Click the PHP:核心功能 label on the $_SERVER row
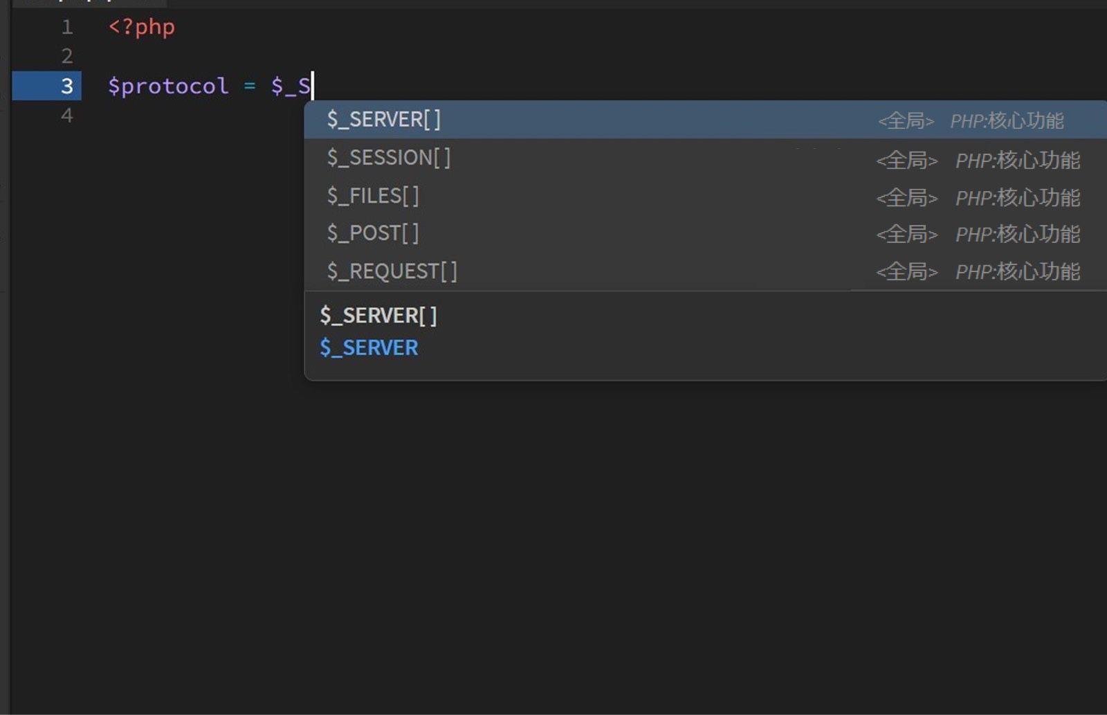This screenshot has height=715, width=1107. (1008, 120)
